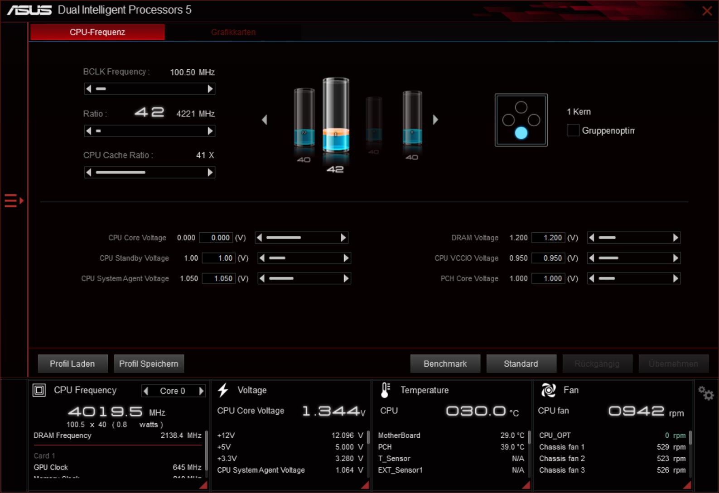719x493 pixels.
Task: Open the red sidebar menu expander
Action: 14,201
